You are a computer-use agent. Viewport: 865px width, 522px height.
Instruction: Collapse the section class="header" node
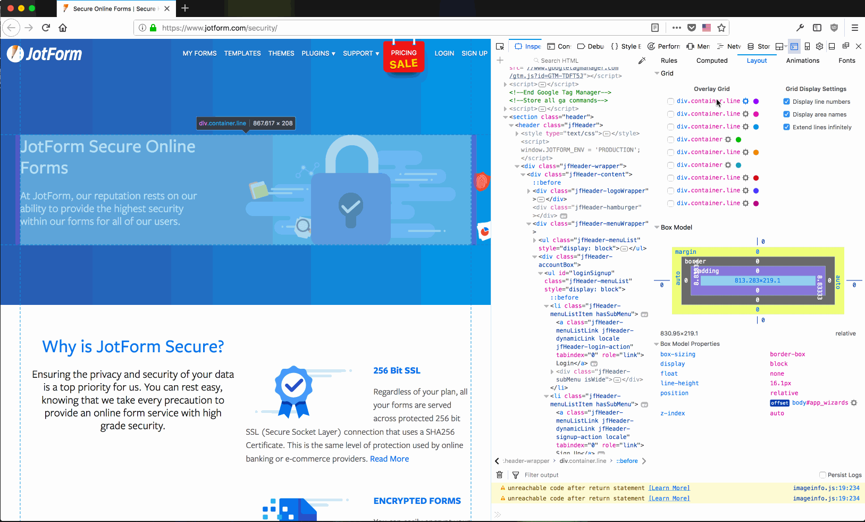(505, 117)
